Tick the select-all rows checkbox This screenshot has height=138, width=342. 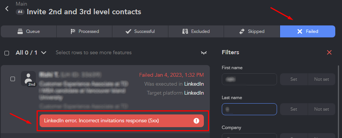pyautogui.click(x=7, y=53)
